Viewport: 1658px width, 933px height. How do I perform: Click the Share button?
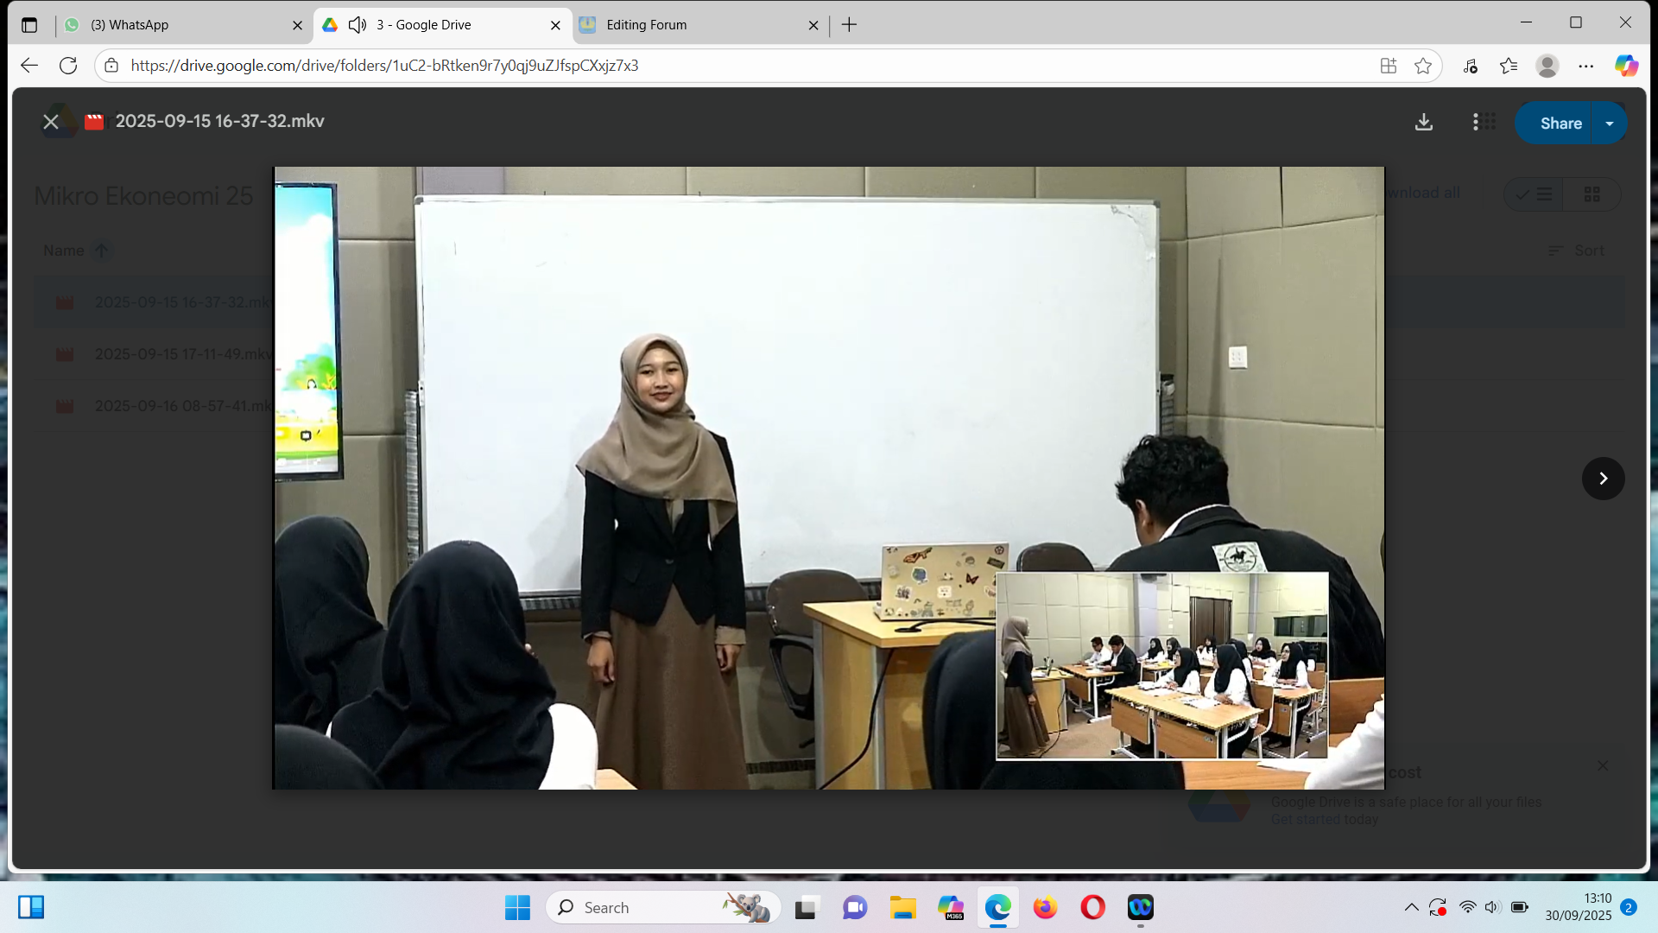1560,124
